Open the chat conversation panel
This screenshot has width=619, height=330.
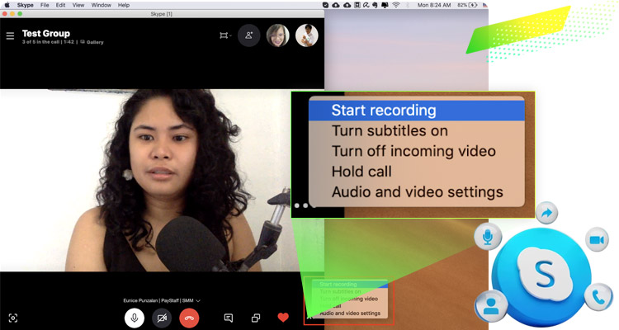[x=228, y=318]
